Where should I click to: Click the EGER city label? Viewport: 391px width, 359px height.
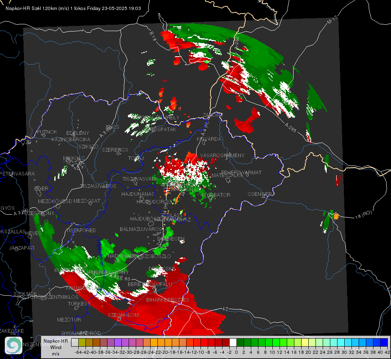tap(41, 188)
